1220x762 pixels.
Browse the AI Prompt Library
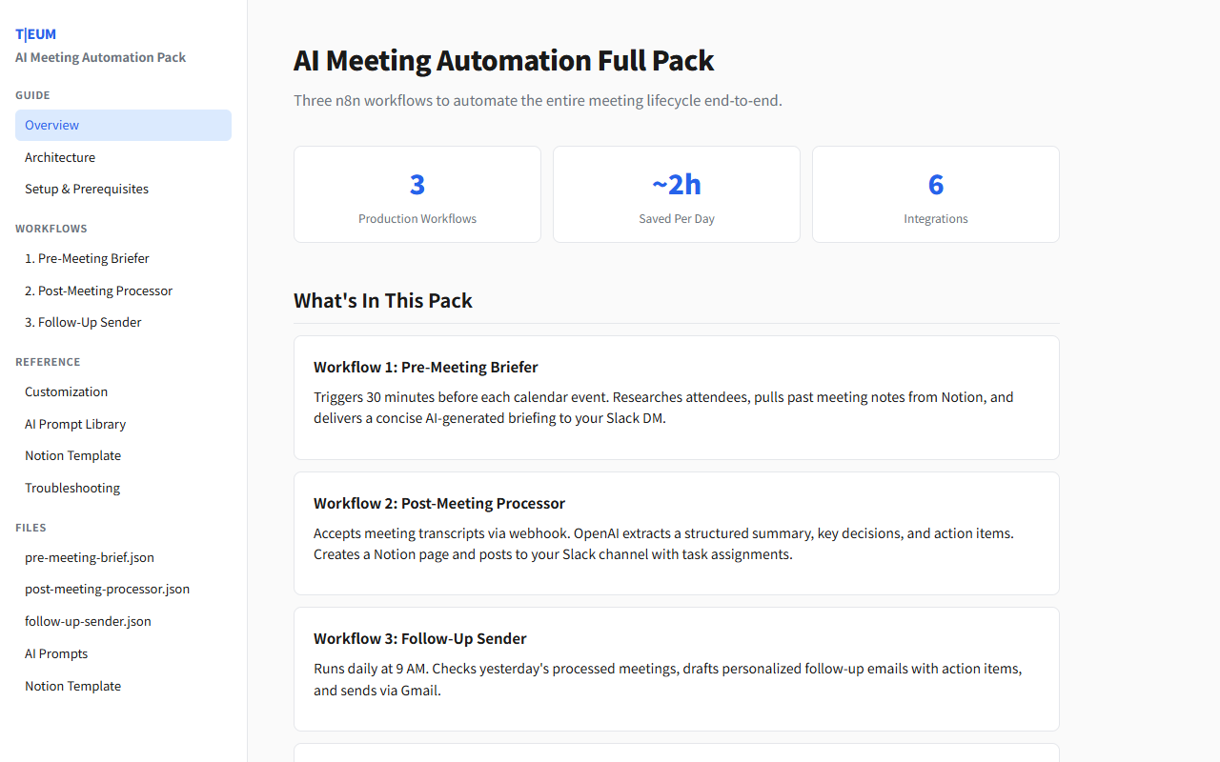point(74,424)
